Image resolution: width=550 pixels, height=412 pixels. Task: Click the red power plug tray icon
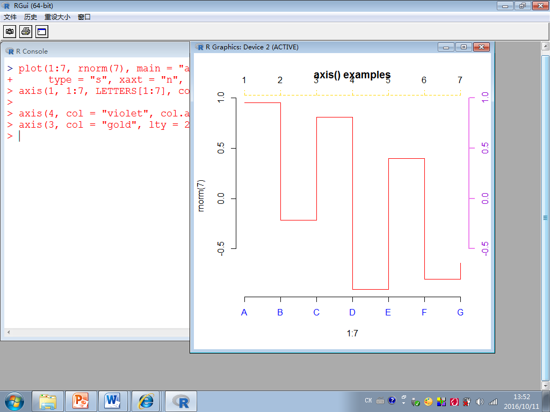pyautogui.click(x=467, y=402)
